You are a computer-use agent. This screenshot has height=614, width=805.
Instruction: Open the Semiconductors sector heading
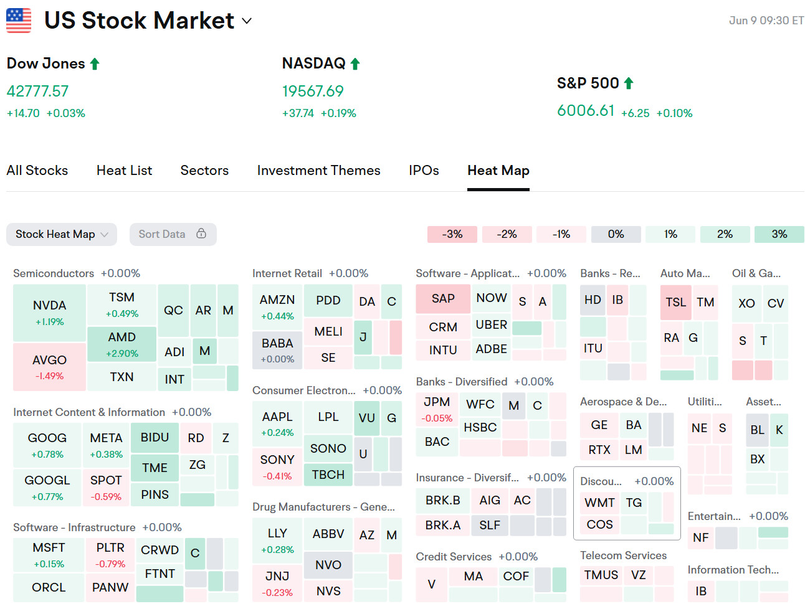point(54,273)
